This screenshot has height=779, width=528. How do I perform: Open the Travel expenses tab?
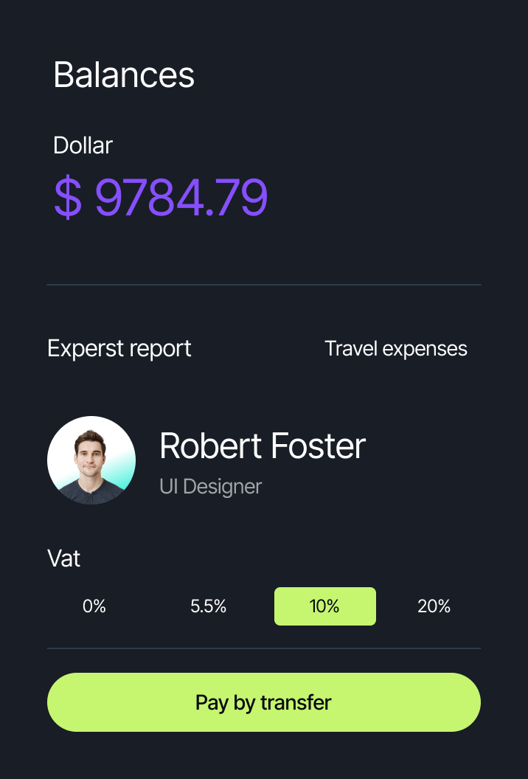pyautogui.click(x=396, y=348)
